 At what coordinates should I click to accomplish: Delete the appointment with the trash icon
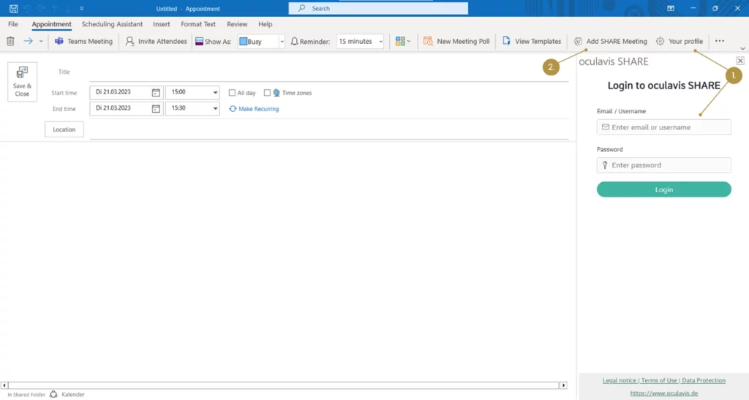(10, 42)
